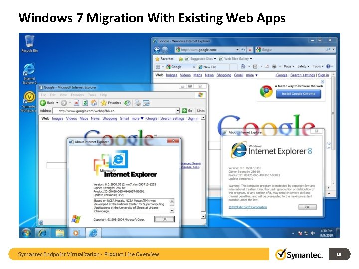The image size is (359, 269).
Task: Close the Chrome promo box
Action: [x=323, y=81]
